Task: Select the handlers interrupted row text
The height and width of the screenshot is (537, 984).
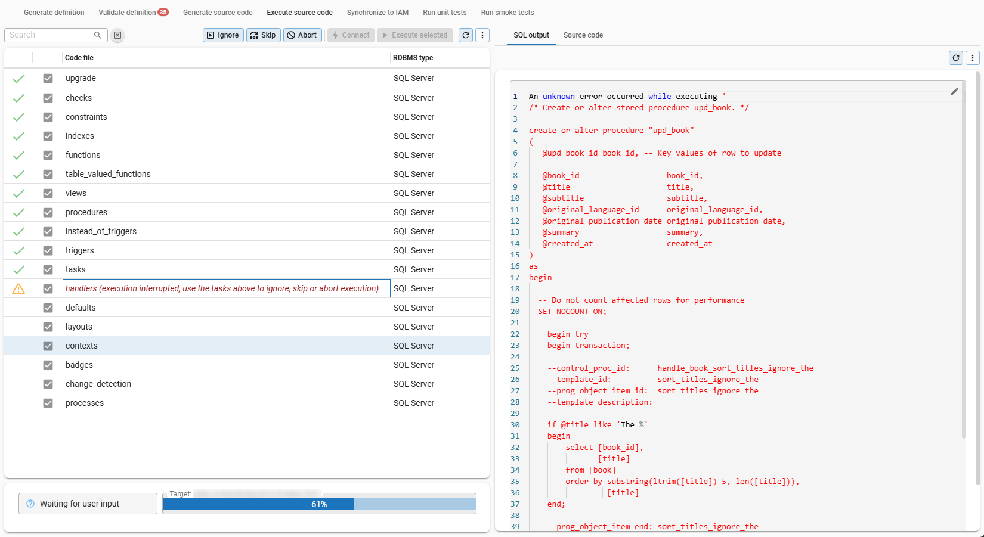Action: (x=222, y=288)
